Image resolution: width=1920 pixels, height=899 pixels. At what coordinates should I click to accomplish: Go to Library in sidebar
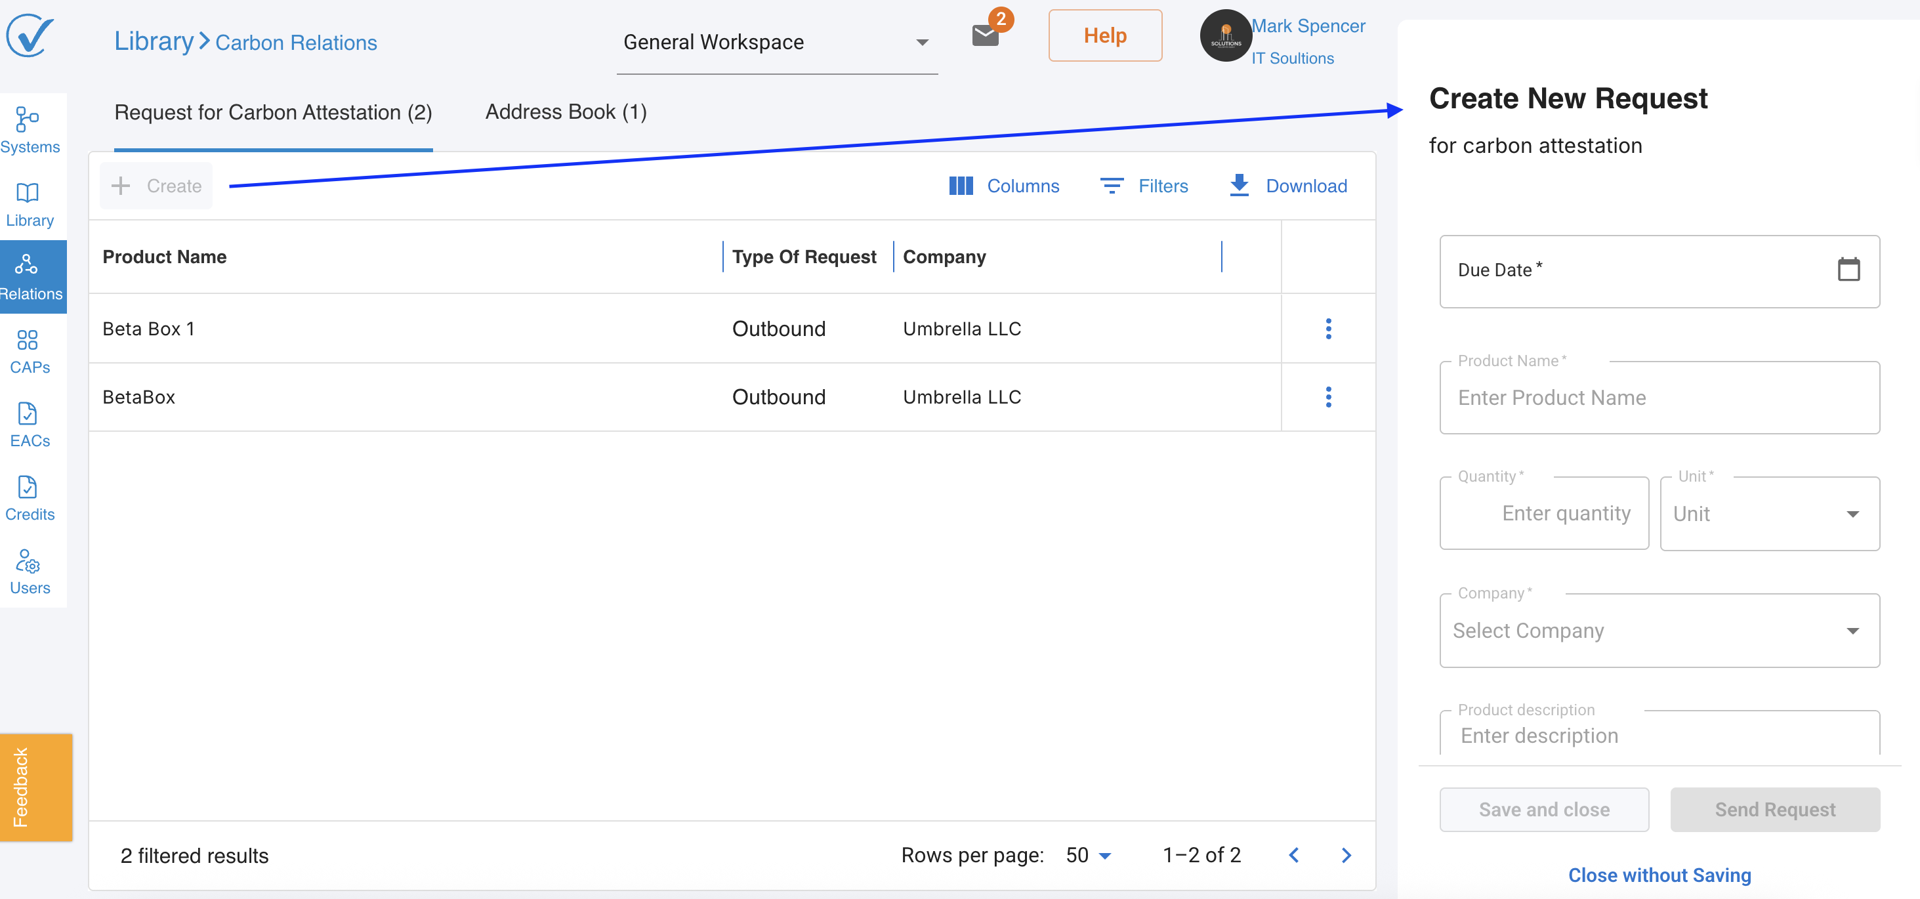click(x=29, y=203)
